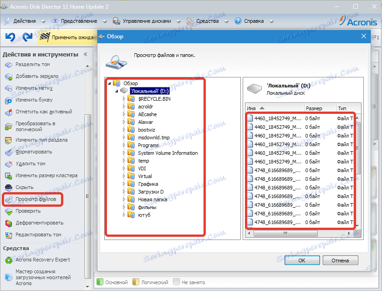Screen dimensions: 382x291
Task: Click the 'Acronis Recovery Expert' link
Action: [x=43, y=260]
